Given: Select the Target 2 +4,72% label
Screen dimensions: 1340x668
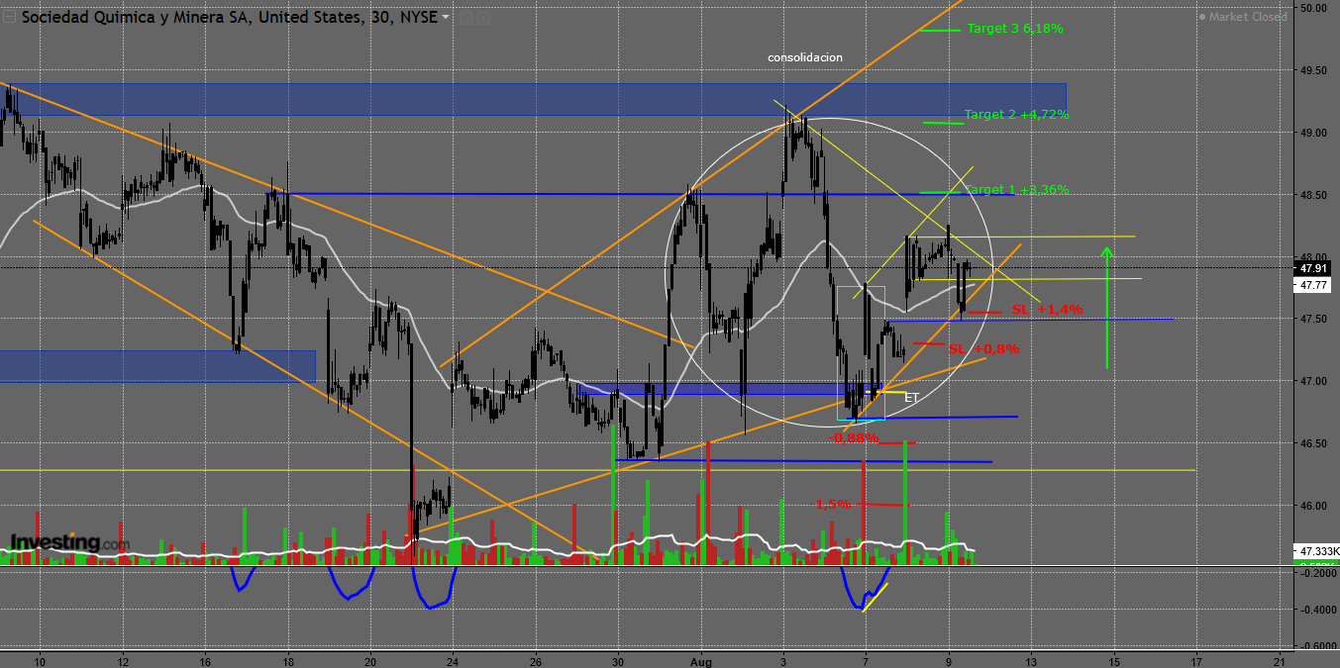Looking at the screenshot, I should [x=1016, y=115].
